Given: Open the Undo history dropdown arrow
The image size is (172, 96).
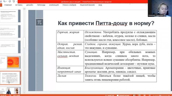Looking at the screenshot, I should click(x=6, y=2).
